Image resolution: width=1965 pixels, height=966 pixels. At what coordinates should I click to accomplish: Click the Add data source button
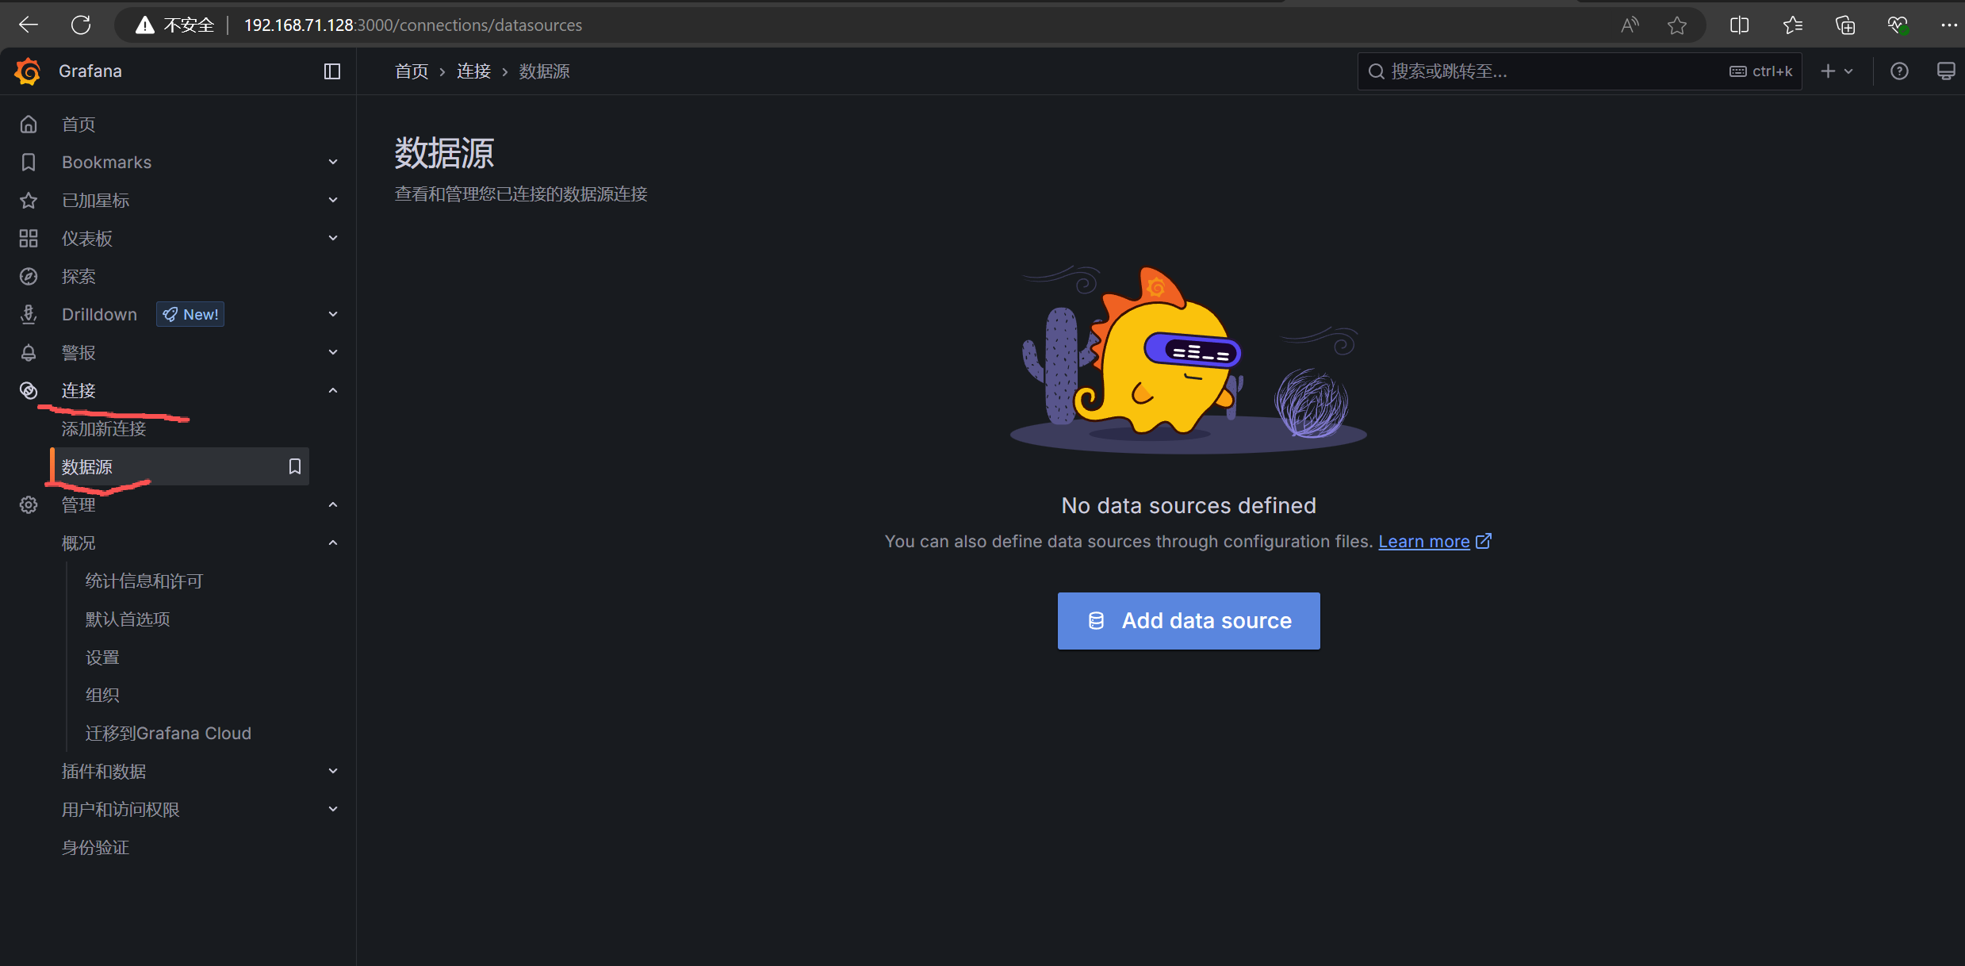pos(1189,621)
